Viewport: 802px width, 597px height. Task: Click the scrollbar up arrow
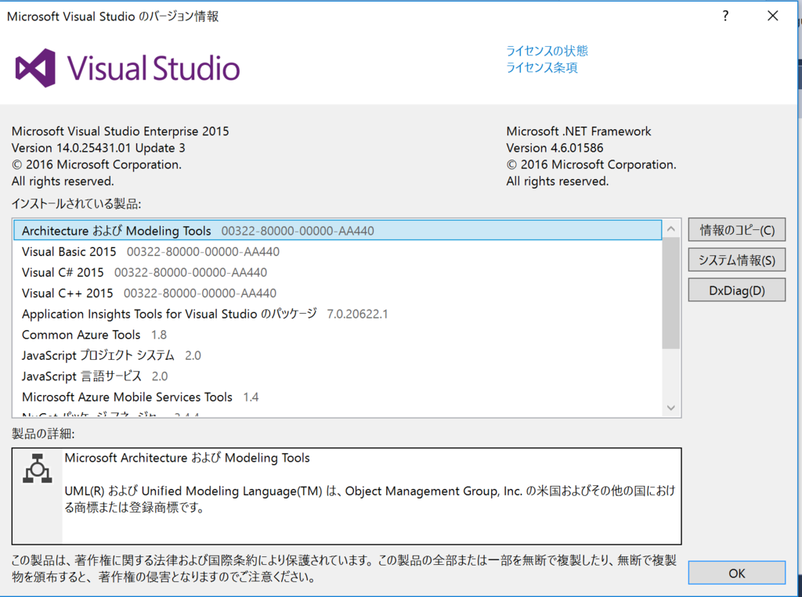coord(672,228)
